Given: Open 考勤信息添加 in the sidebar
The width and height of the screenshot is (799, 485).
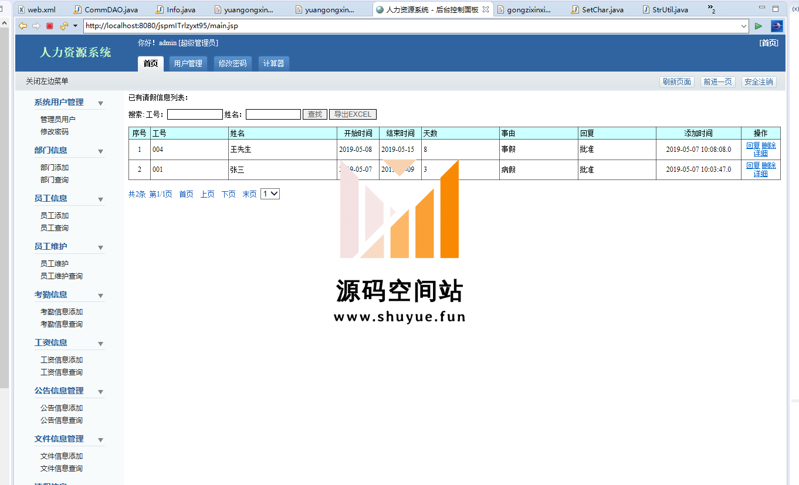Looking at the screenshot, I should [62, 312].
